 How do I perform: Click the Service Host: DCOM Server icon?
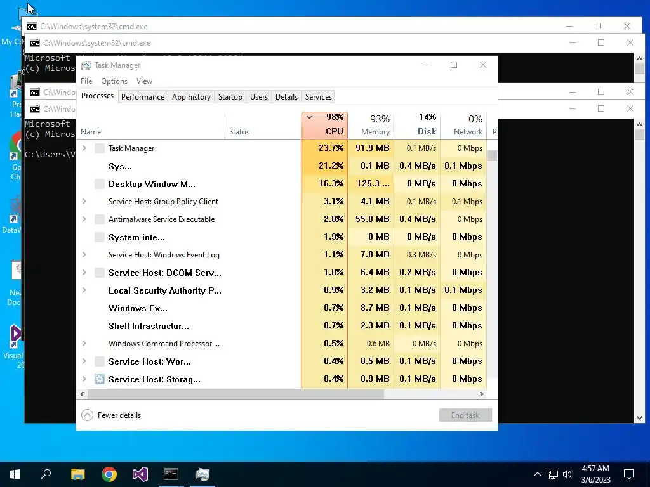100,273
